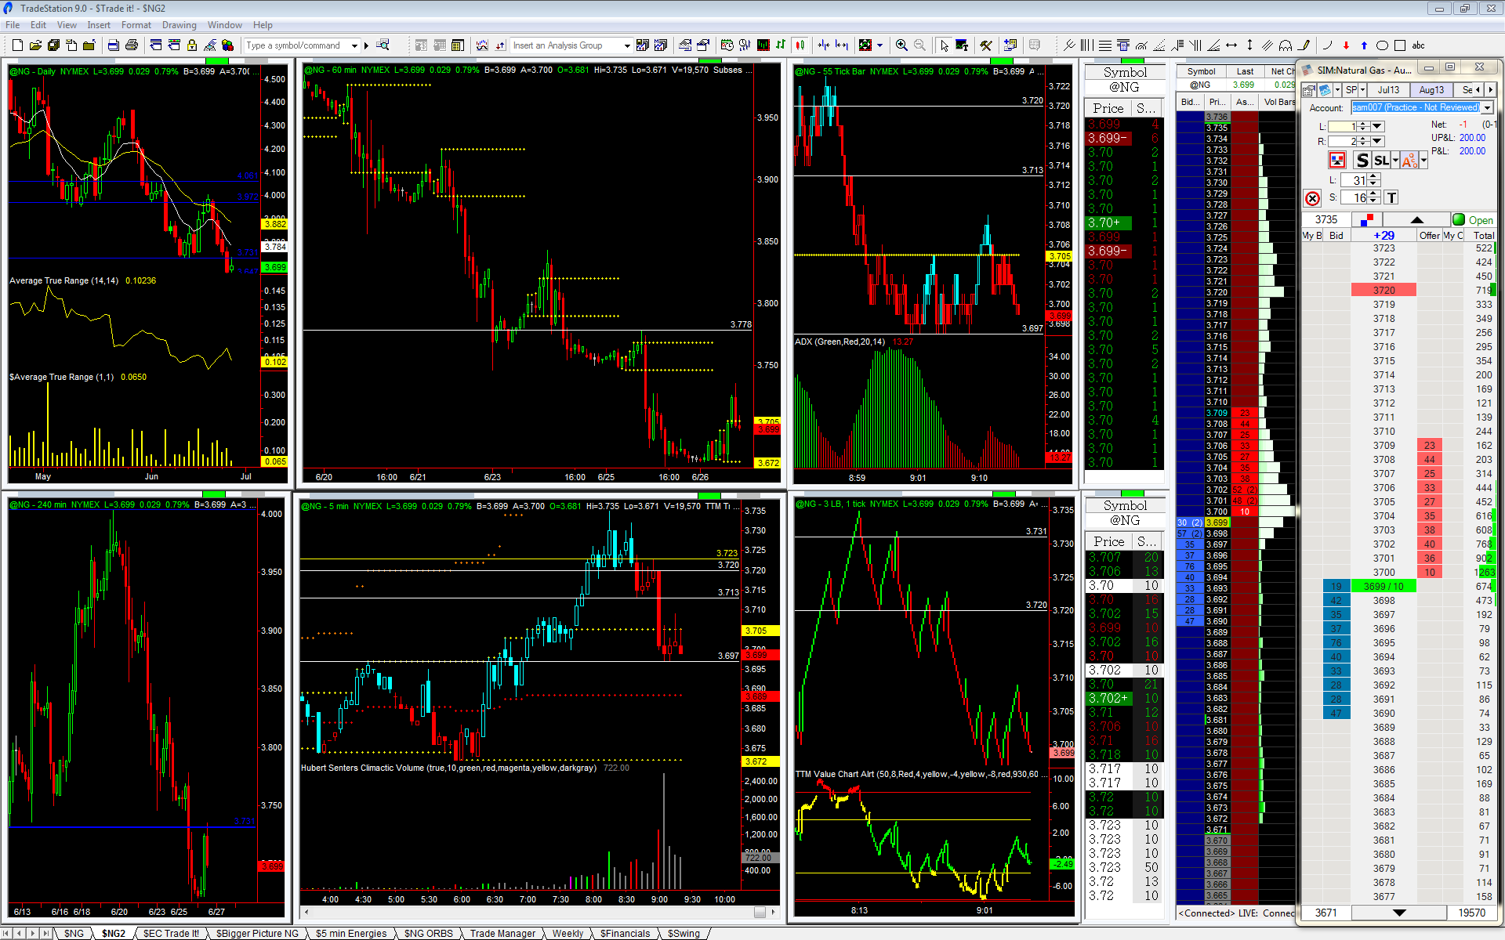Switch to the $Bigger Picture NG tab
The height and width of the screenshot is (940, 1505).
[x=257, y=933]
